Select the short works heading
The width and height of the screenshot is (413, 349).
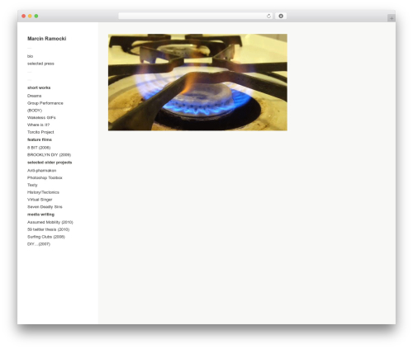point(39,87)
